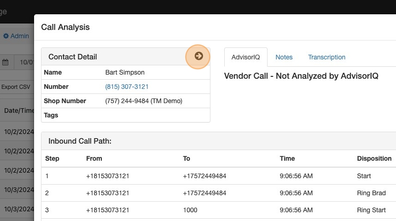396x221 pixels.
Task: Switch to the Notes tab
Action: pyautogui.click(x=284, y=57)
